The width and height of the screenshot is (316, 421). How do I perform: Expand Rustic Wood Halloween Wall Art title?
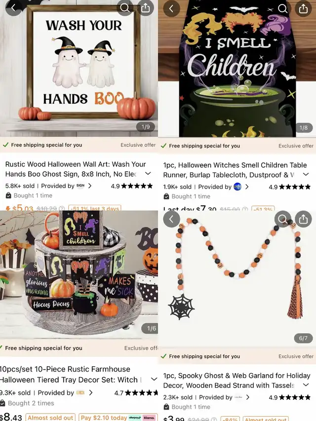coord(148,173)
